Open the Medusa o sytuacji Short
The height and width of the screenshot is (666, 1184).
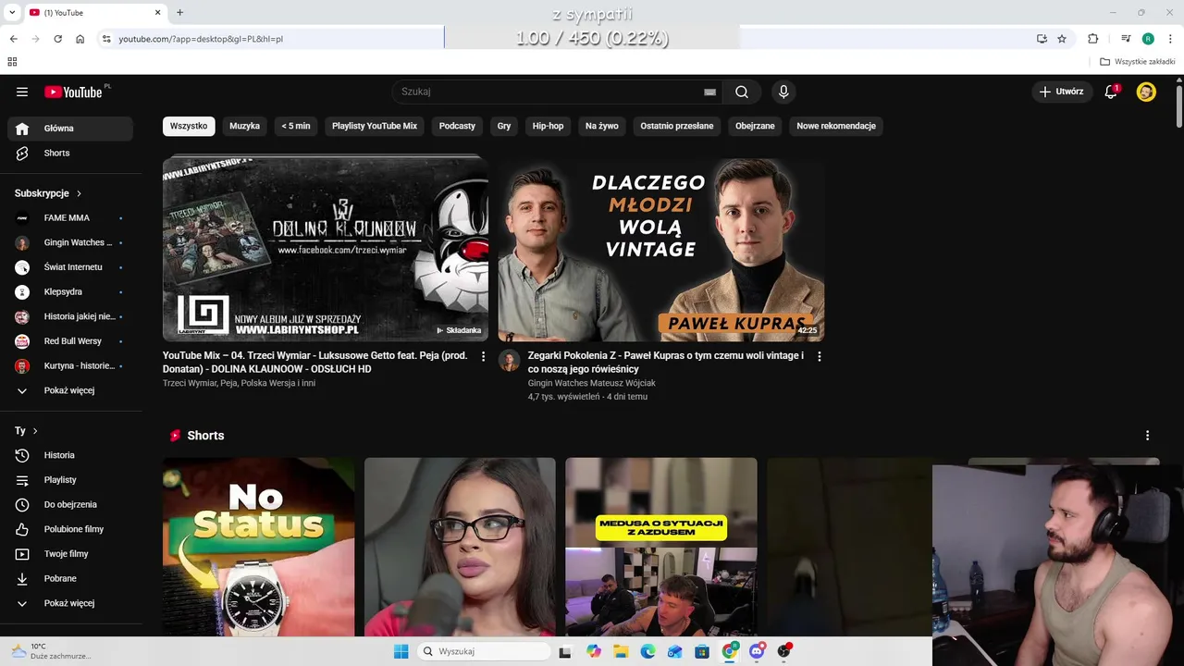[x=661, y=548]
